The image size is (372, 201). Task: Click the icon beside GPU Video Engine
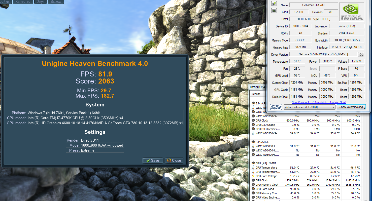pos(253,197)
